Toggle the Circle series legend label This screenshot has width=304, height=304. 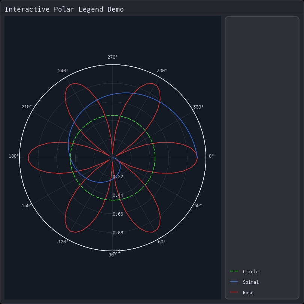[x=250, y=272]
